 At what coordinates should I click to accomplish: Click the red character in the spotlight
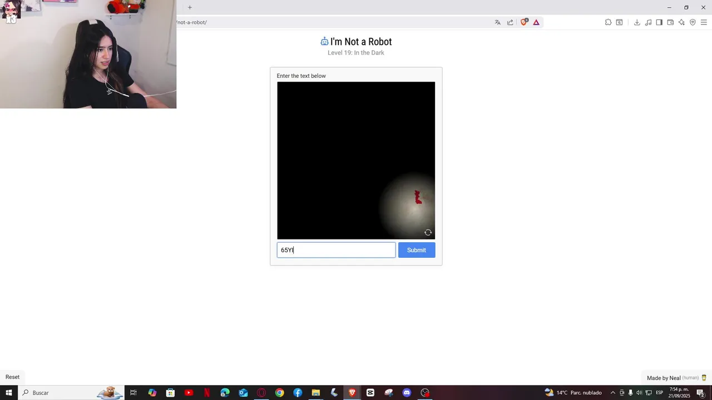tap(418, 197)
